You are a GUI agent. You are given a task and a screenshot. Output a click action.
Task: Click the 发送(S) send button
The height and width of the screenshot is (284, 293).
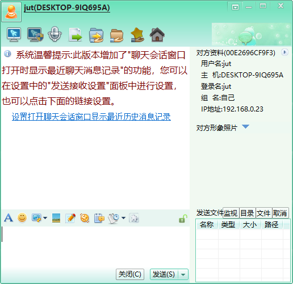pyautogui.click(x=164, y=274)
